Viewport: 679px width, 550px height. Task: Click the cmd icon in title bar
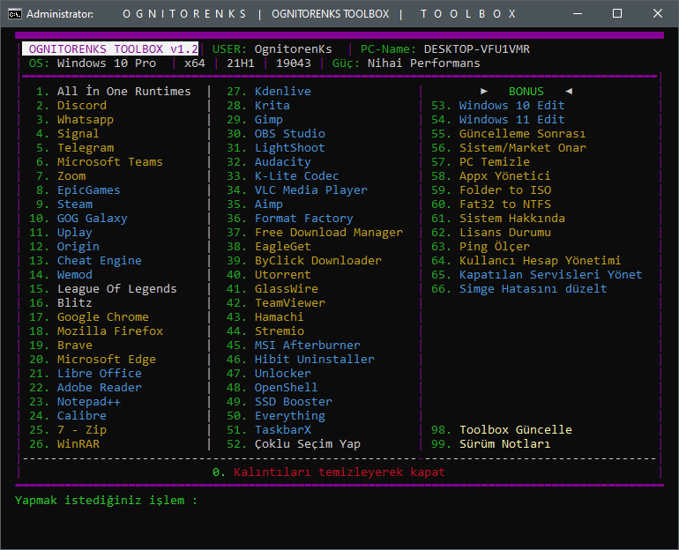(15, 14)
